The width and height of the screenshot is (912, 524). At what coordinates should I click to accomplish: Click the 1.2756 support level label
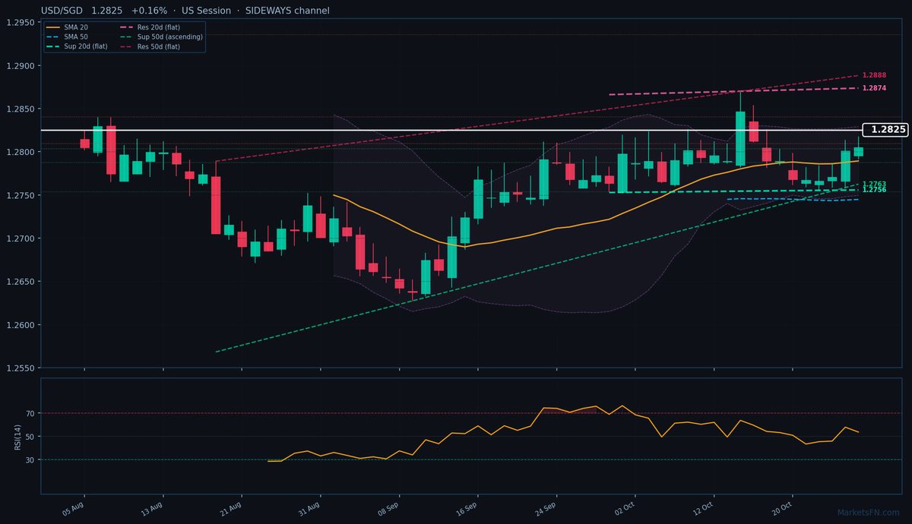click(874, 190)
